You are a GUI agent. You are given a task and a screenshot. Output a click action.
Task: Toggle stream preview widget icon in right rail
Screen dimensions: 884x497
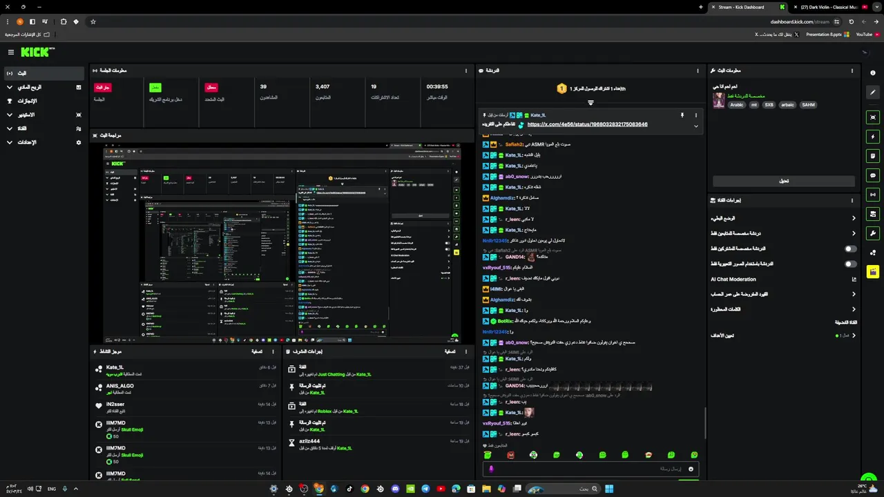[x=873, y=117]
